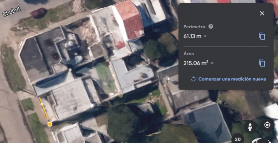This screenshot has height=143, width=278.
Task: Click the vertex above the green patio
Action: [x=106, y=57]
